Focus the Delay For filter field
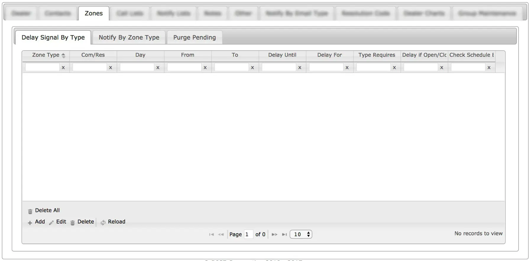Screen dimensions: 531x261 tap(326, 67)
